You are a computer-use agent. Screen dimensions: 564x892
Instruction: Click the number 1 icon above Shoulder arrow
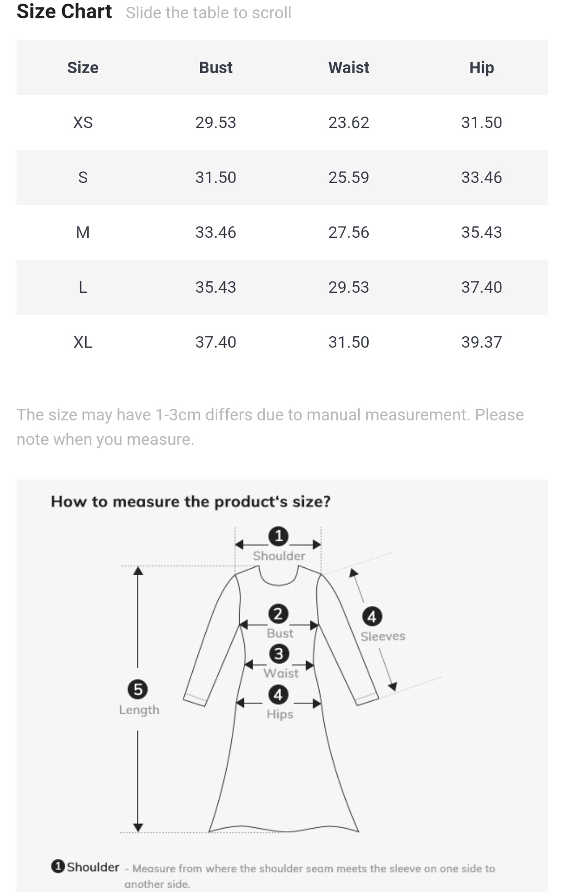point(278,536)
